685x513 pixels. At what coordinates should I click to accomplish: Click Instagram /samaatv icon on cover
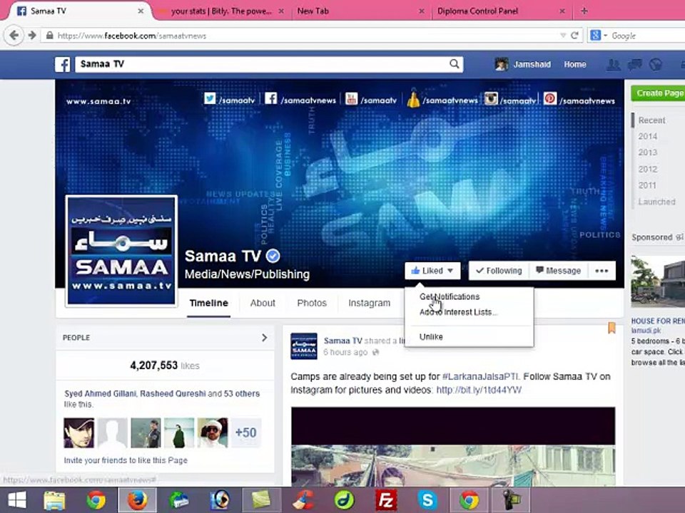491,98
